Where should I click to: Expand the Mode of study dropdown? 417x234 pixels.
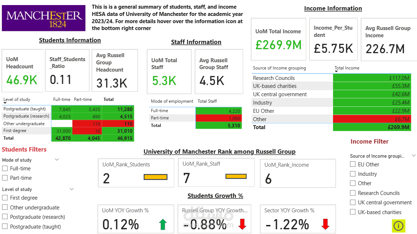click(56, 159)
